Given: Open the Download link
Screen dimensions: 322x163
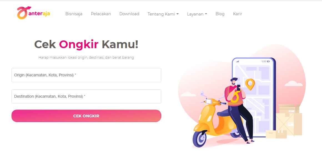Looking at the screenshot, I should (129, 14).
